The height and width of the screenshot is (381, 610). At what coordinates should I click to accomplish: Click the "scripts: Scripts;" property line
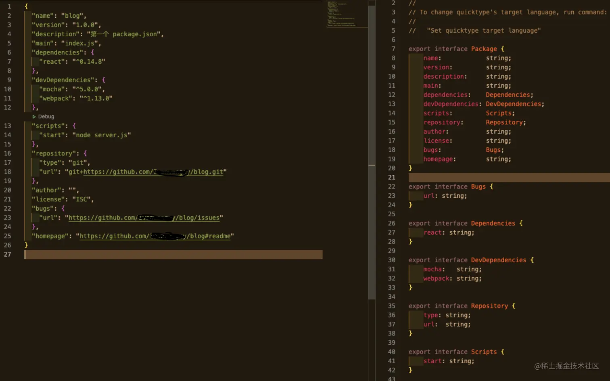469,113
